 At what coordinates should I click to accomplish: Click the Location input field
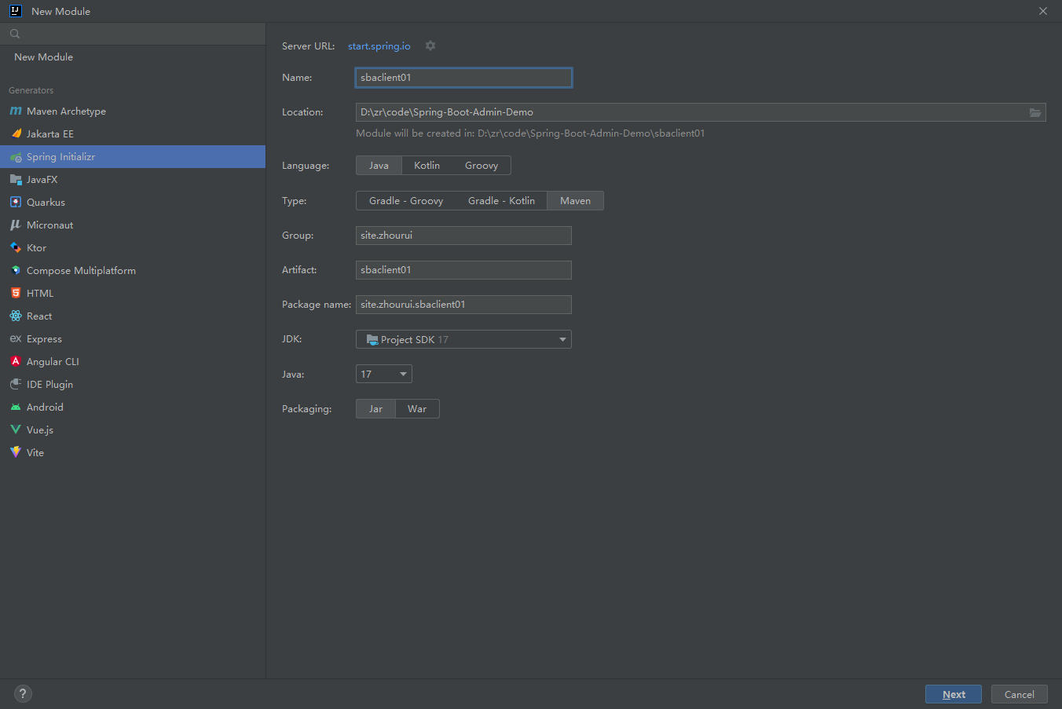(x=701, y=112)
